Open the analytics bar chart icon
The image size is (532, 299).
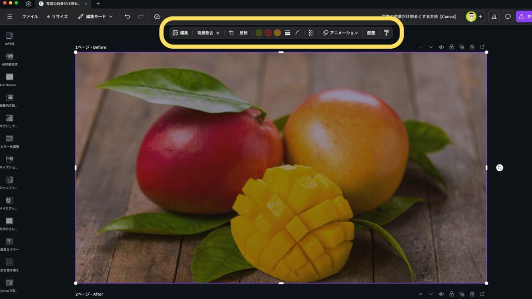coord(494,17)
